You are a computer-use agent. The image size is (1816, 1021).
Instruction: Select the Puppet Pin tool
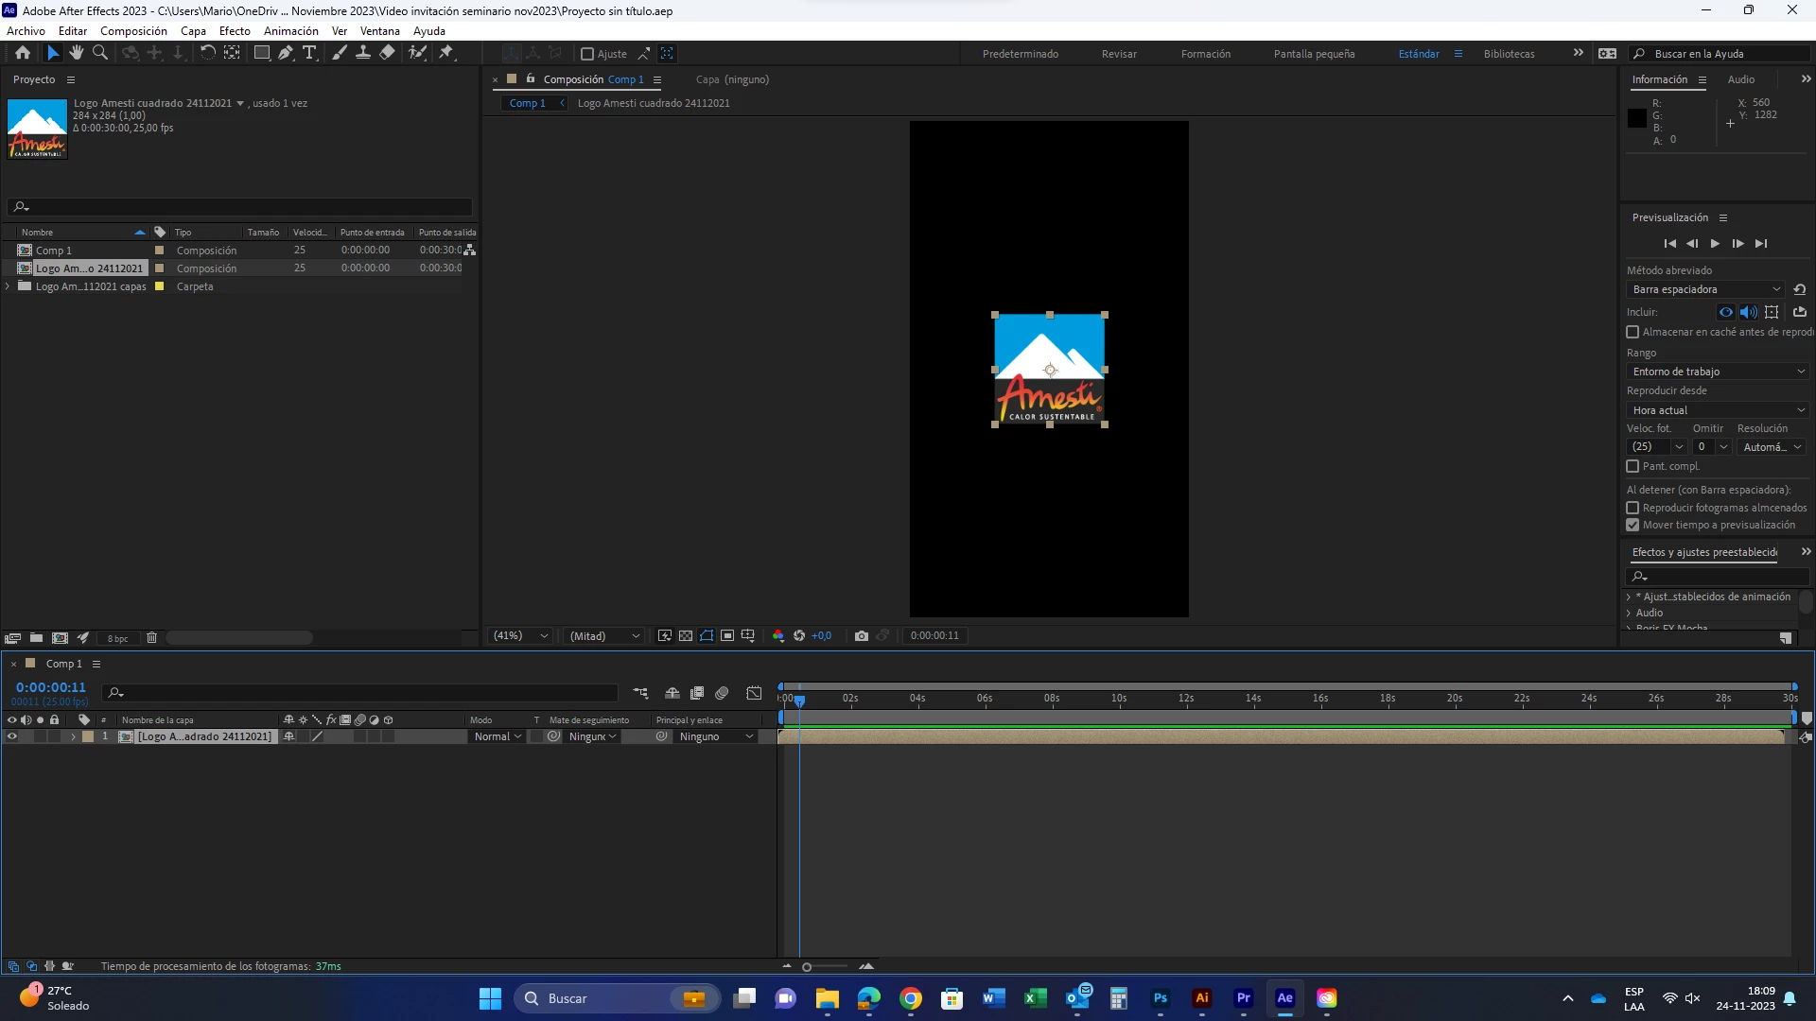(446, 53)
